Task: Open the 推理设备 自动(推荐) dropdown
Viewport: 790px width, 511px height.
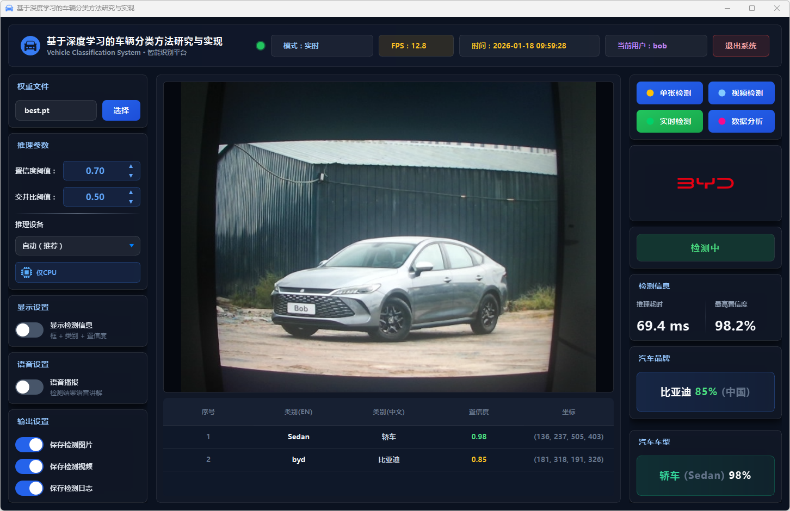Action: click(x=78, y=246)
